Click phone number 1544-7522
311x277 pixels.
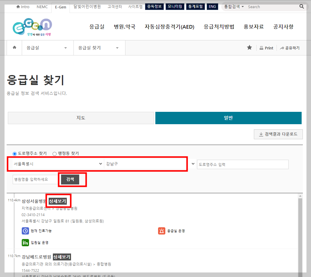30,271
